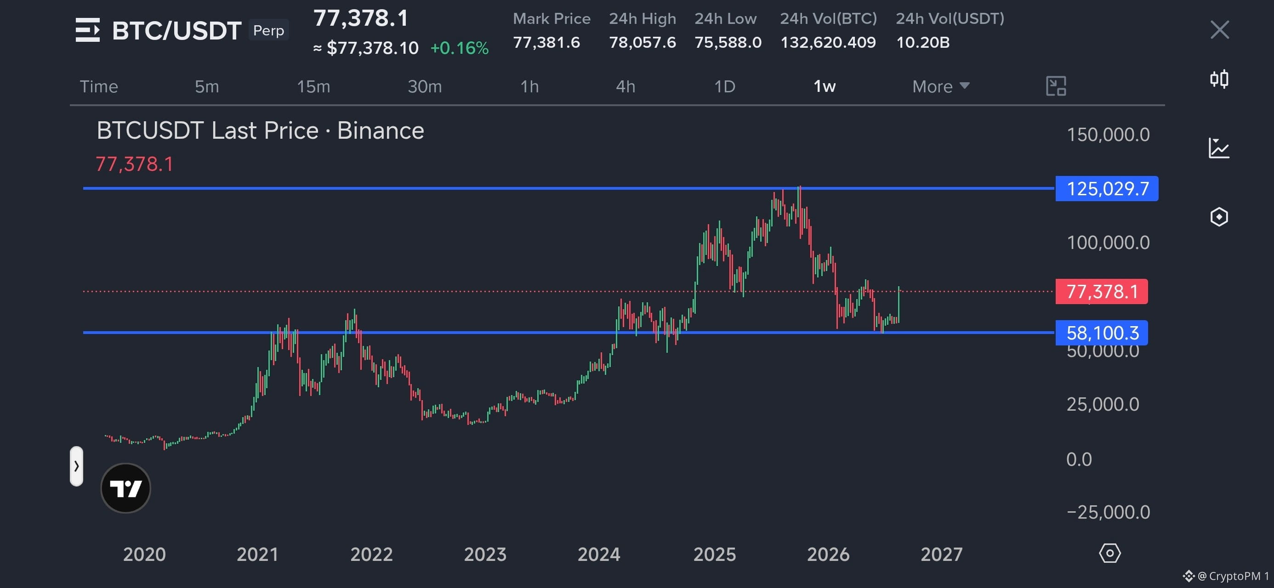The image size is (1274, 588).
Task: Click the 2022 label on time axis
Action: tap(371, 554)
